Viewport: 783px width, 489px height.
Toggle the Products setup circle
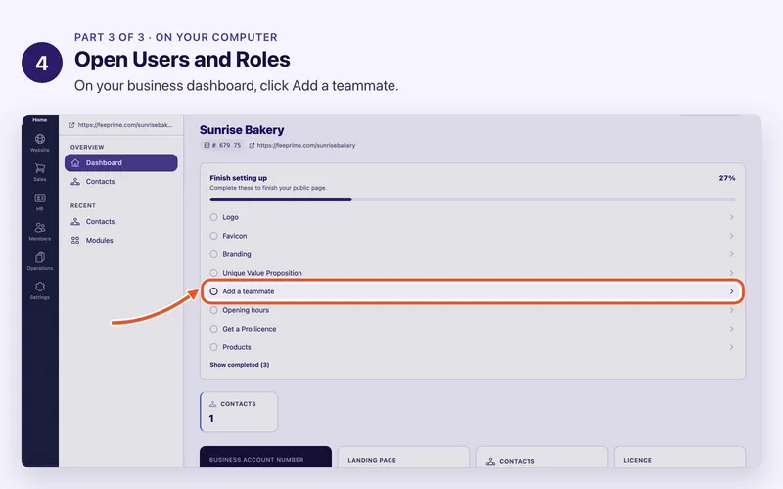click(x=213, y=347)
